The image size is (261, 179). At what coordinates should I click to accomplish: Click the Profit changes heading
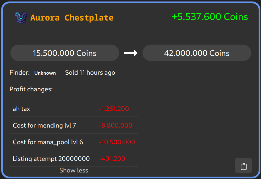31,89
